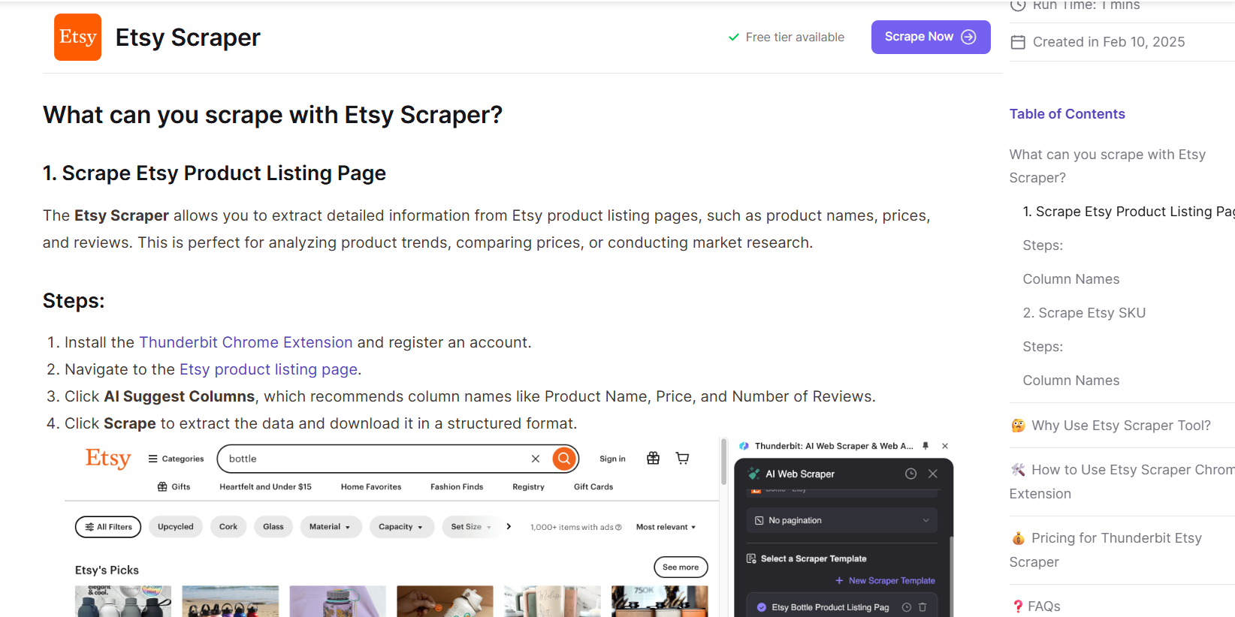Toggle the Glass filter chip
Screen dimensions: 1235x617
[x=273, y=527]
